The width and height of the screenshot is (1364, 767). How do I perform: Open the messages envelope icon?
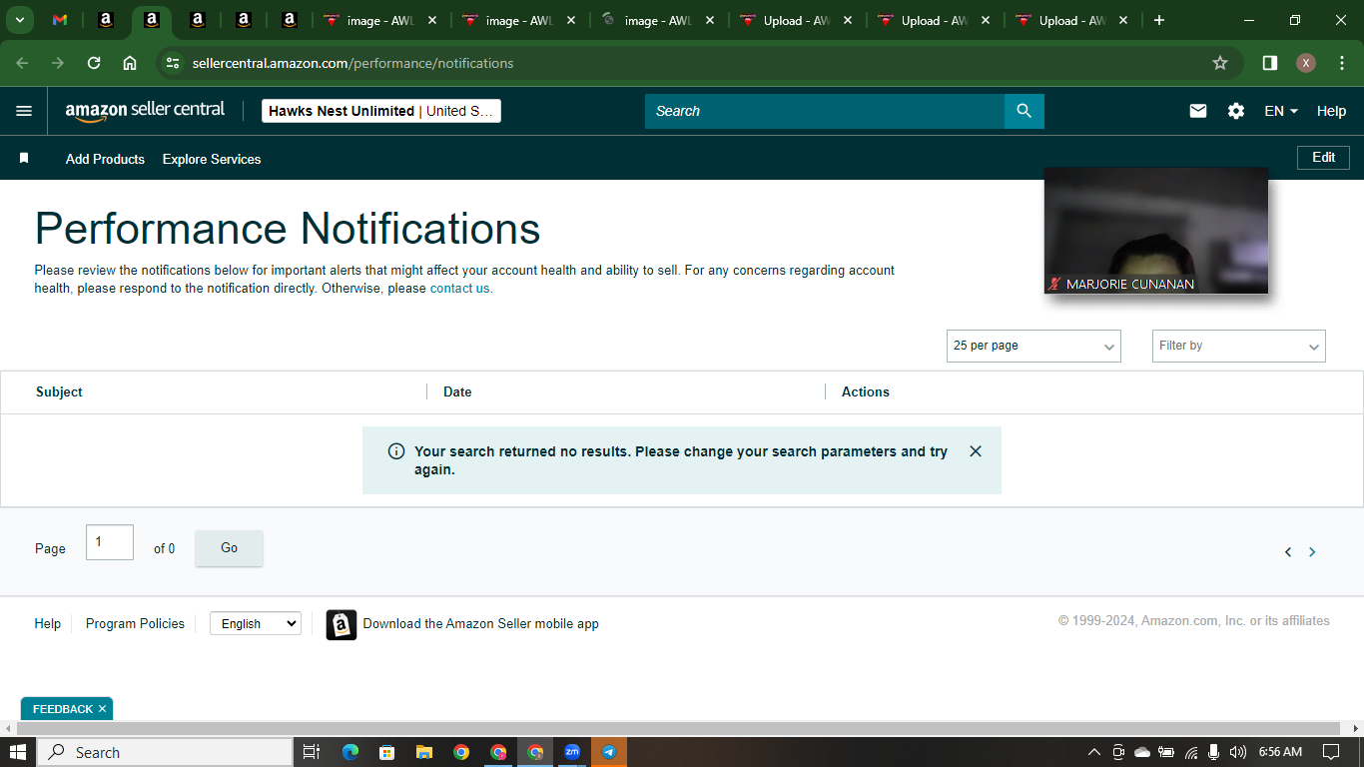[1198, 111]
